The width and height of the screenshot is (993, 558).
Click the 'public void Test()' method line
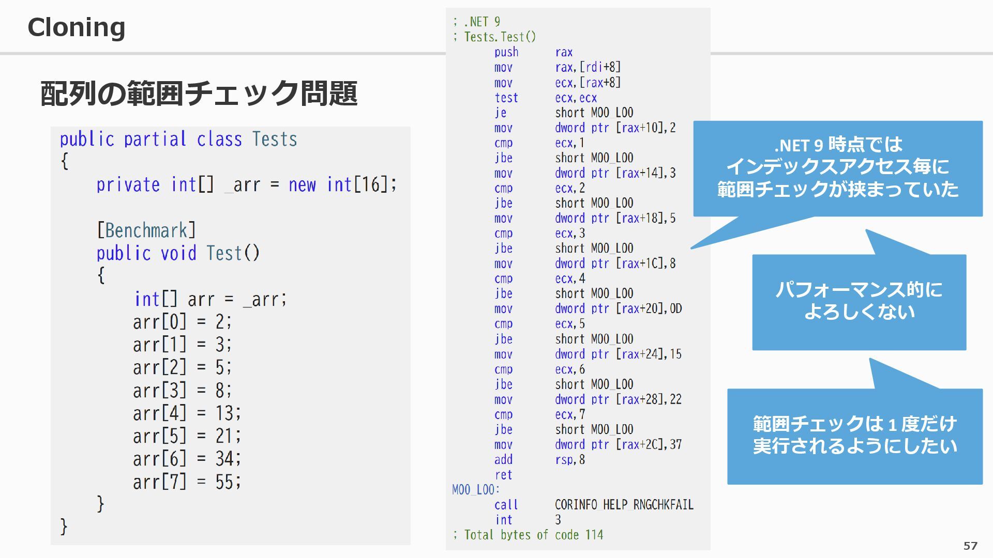pos(178,253)
